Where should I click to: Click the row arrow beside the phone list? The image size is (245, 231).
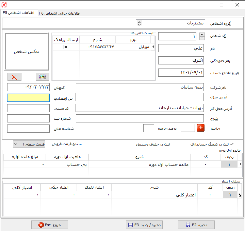(153, 47)
